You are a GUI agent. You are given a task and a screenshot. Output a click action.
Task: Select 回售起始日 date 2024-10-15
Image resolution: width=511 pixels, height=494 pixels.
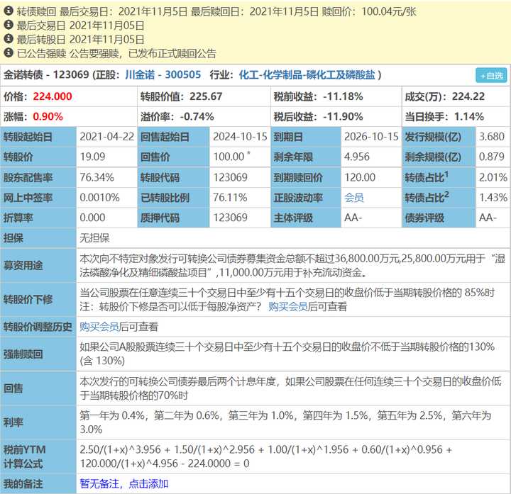pos(240,137)
